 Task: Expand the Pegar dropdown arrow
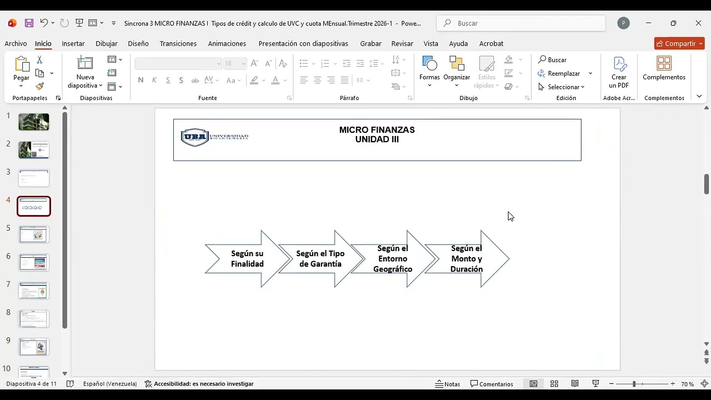[x=22, y=86]
